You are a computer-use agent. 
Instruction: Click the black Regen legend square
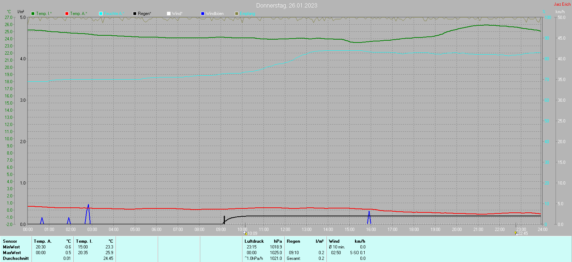click(x=135, y=14)
